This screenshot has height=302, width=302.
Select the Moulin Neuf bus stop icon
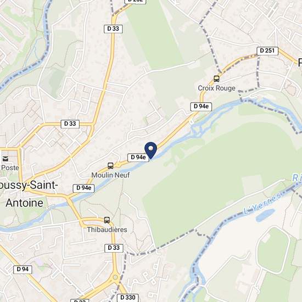click(x=110, y=166)
